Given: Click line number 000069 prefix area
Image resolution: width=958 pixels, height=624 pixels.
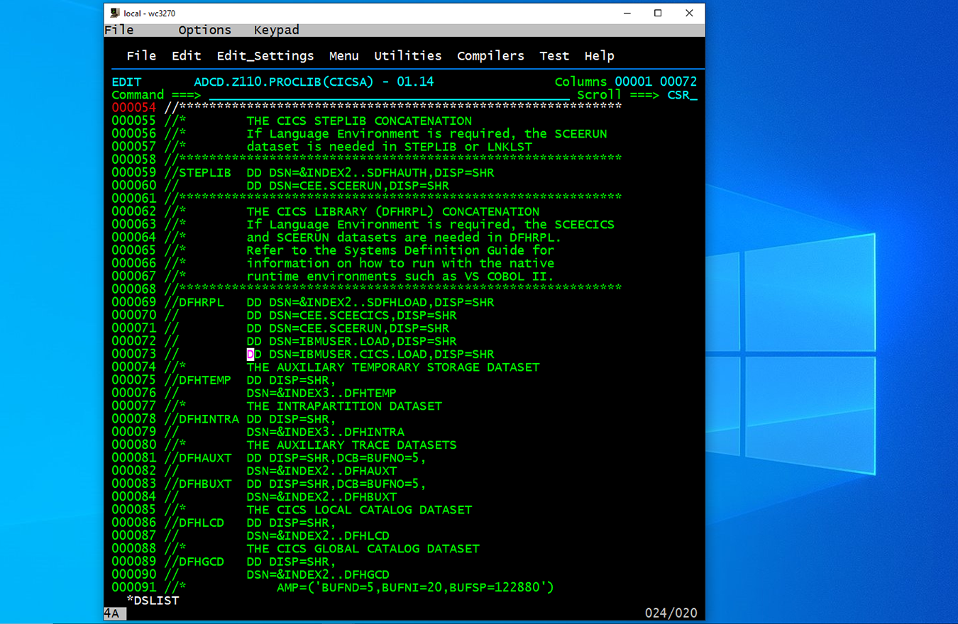Looking at the screenshot, I should [x=133, y=303].
